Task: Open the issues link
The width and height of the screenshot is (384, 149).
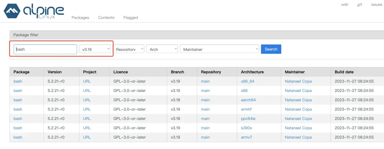Action: click(x=376, y=4)
